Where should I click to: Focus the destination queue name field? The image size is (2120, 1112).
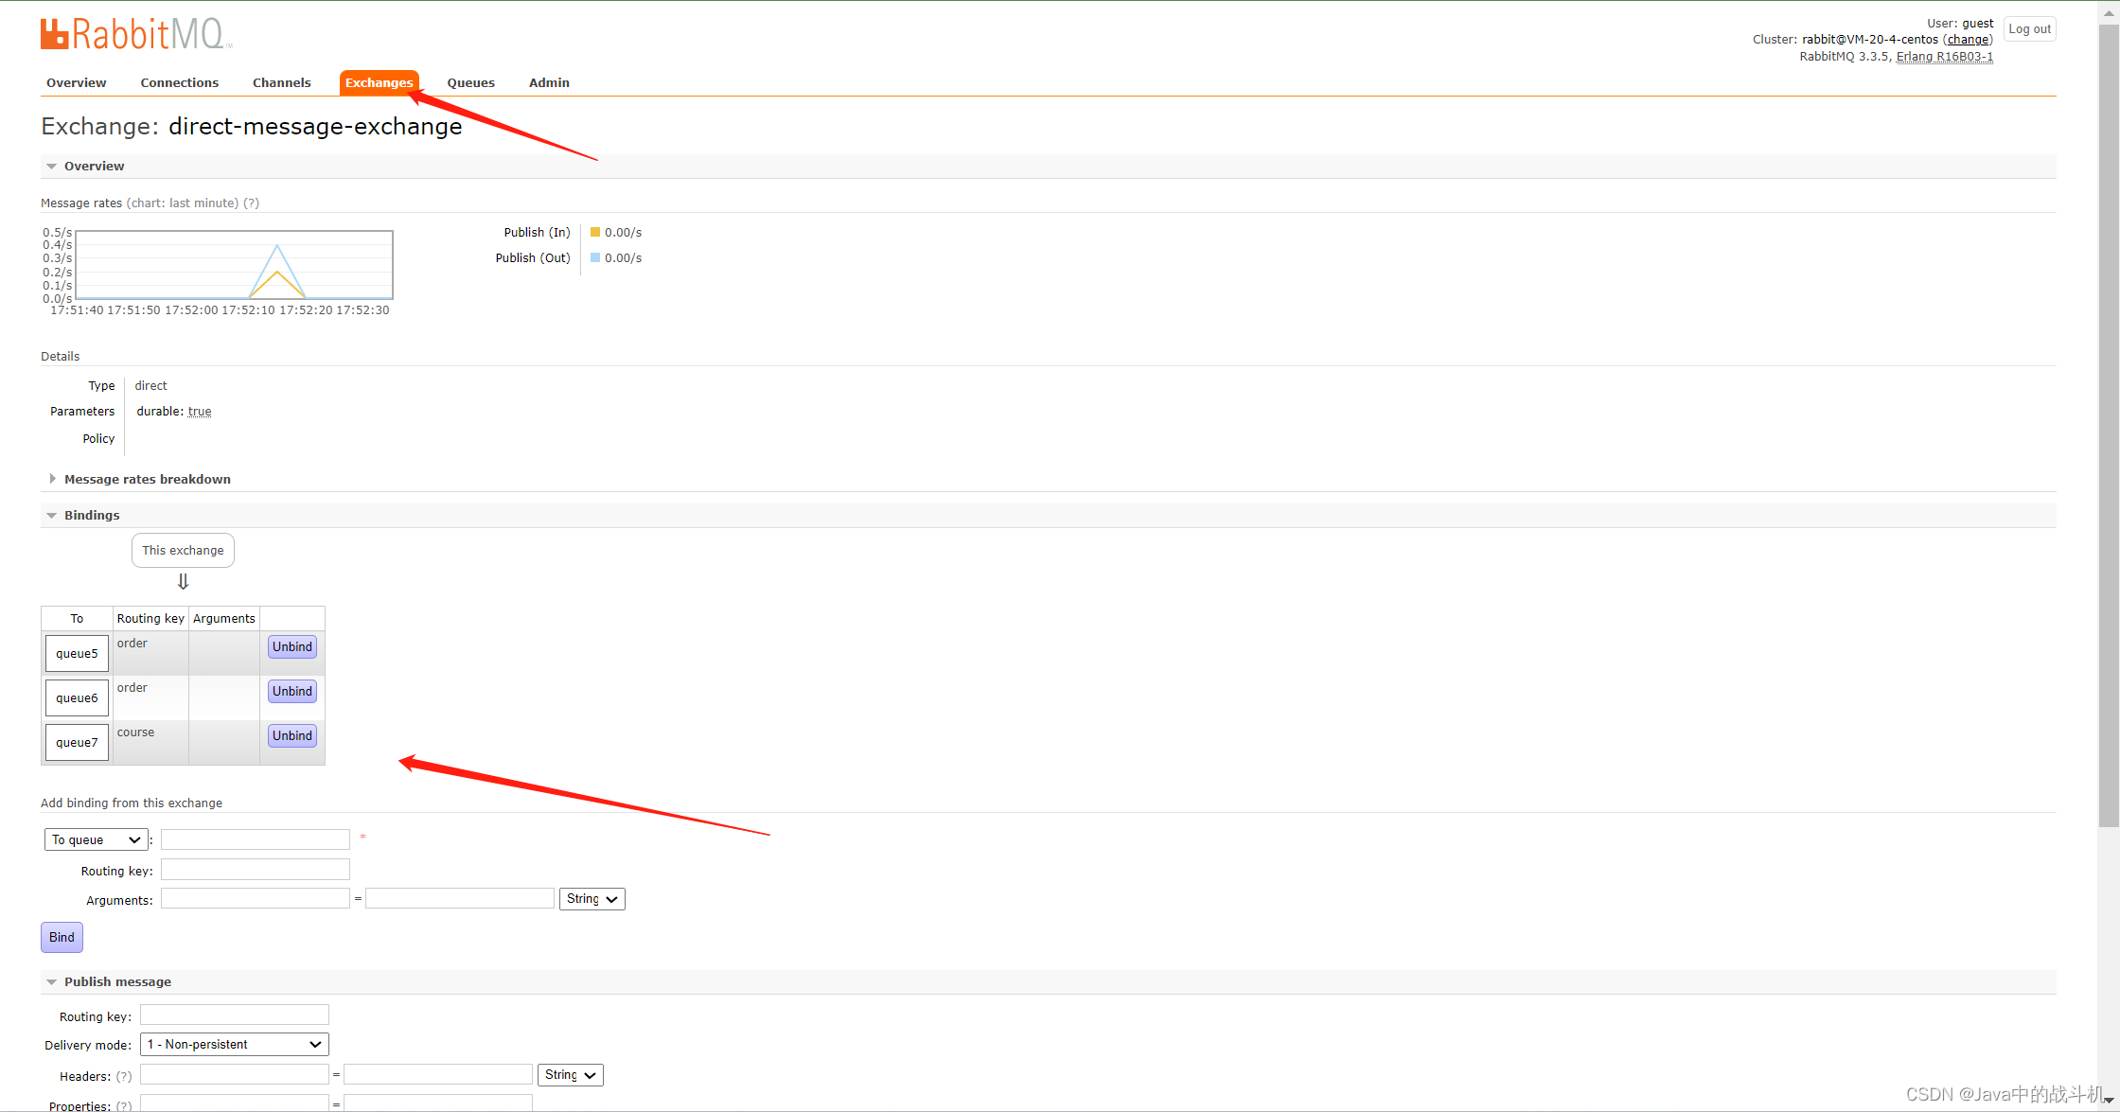tap(256, 840)
